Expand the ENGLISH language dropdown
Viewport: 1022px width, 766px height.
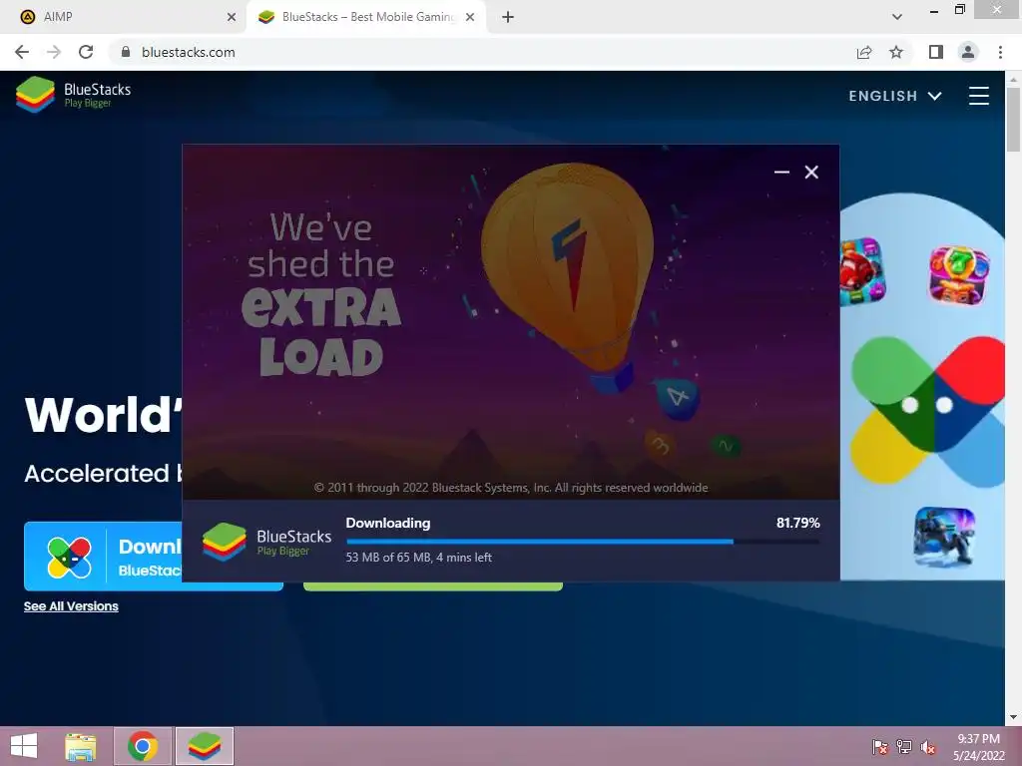[895, 96]
